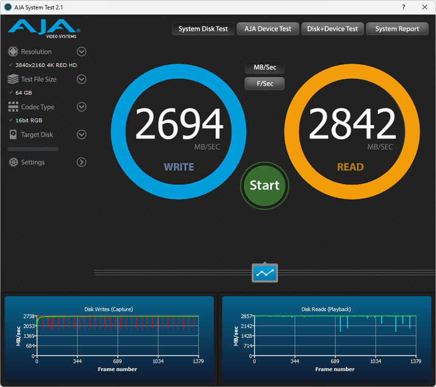Click the AJA System Test title bar icon
Viewport: 436px width, 387px height.
8,7
